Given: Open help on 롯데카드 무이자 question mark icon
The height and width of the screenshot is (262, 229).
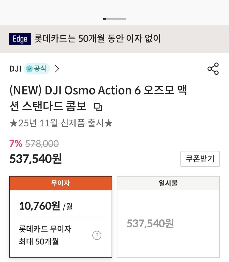Looking at the screenshot, I should pyautogui.click(x=97, y=236).
